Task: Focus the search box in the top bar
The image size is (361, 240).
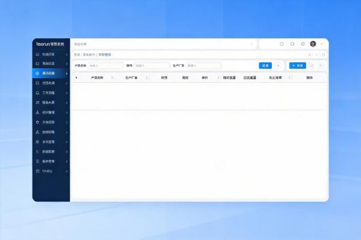Action: [164, 44]
